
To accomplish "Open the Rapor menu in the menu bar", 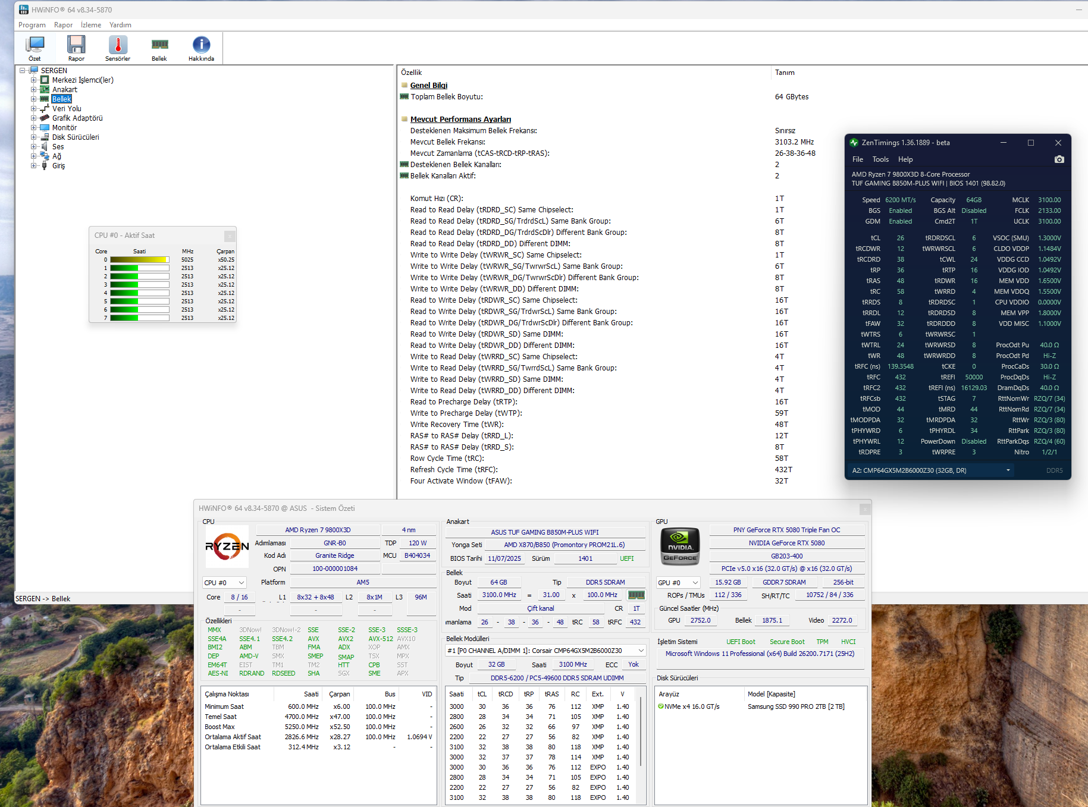I will pos(63,25).
